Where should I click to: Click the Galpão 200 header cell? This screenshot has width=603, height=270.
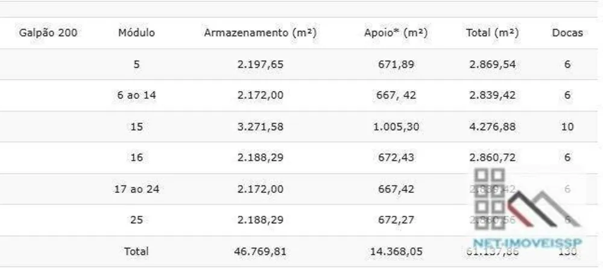[x=48, y=33]
